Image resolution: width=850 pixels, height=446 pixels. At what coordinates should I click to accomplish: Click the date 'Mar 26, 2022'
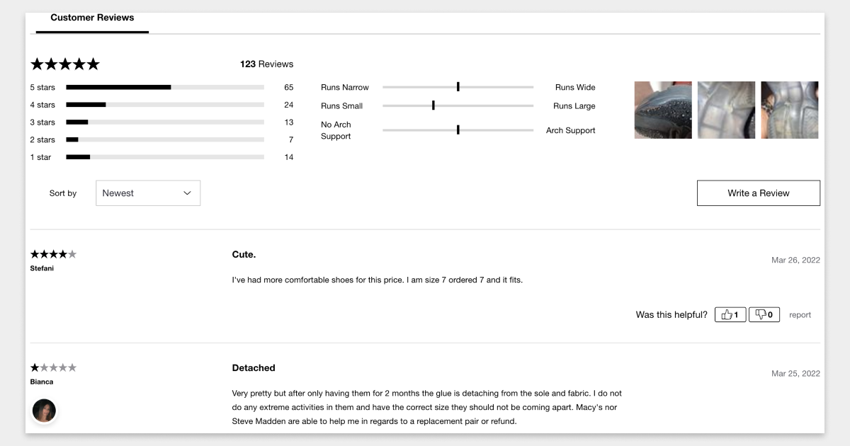795,261
